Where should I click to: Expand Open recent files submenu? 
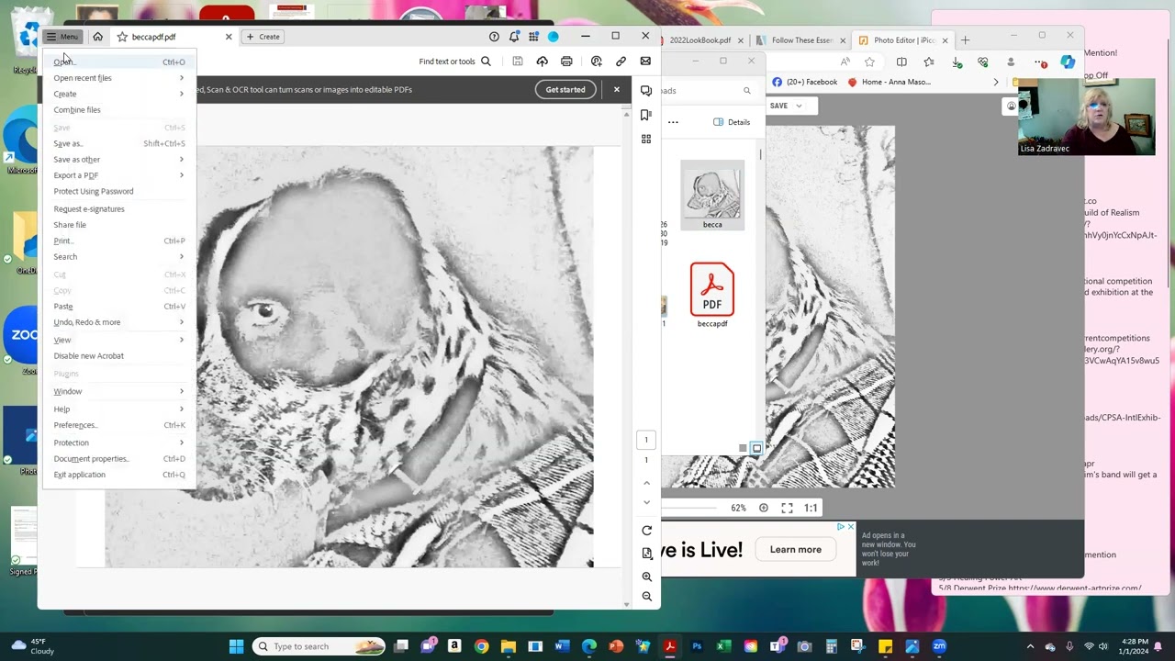coord(119,78)
